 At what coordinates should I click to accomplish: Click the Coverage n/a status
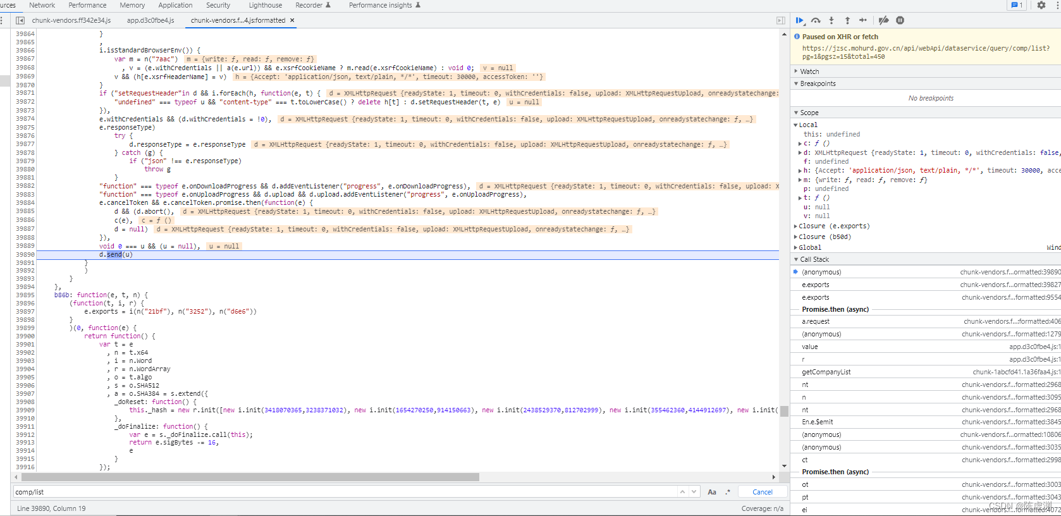click(x=763, y=508)
